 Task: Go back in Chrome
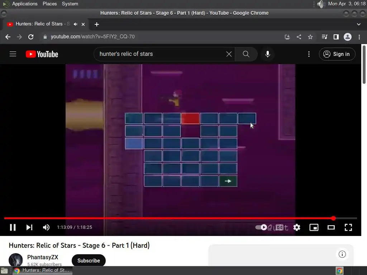8,37
